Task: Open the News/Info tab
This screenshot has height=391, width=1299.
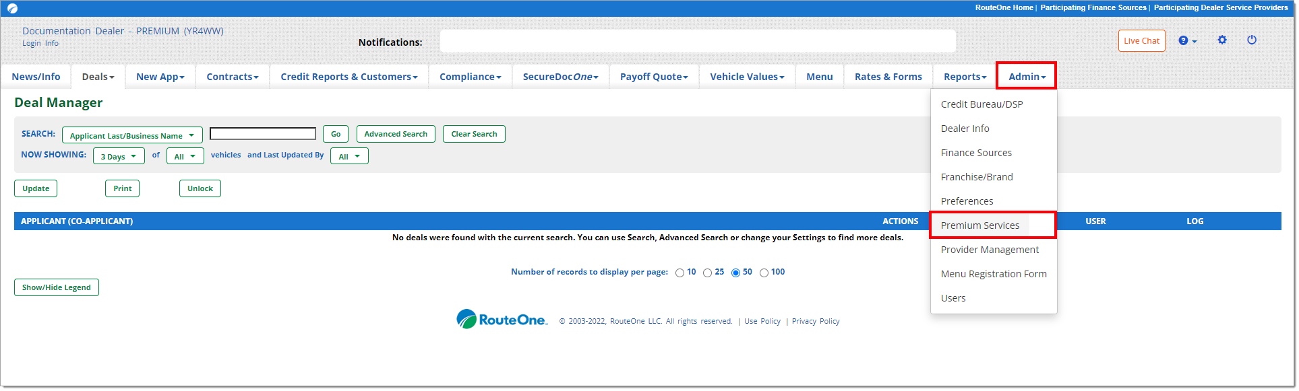Action: (x=36, y=77)
